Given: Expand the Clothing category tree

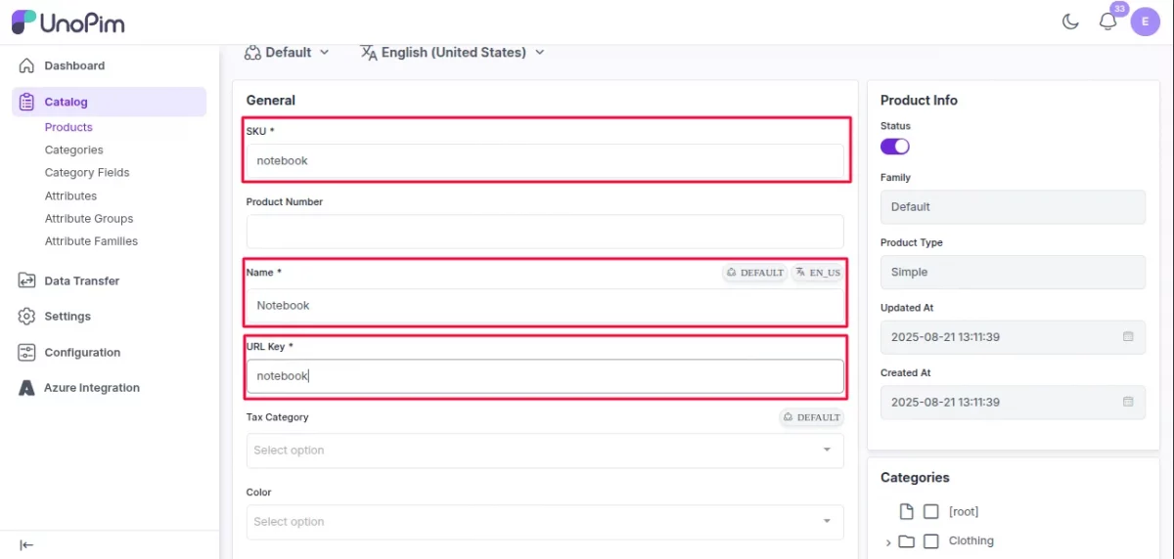Looking at the screenshot, I should (x=888, y=542).
